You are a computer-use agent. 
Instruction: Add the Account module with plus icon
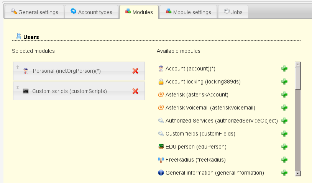[x=284, y=69]
